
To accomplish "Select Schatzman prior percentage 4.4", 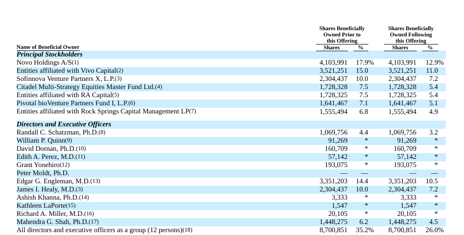I will [x=364, y=132].
